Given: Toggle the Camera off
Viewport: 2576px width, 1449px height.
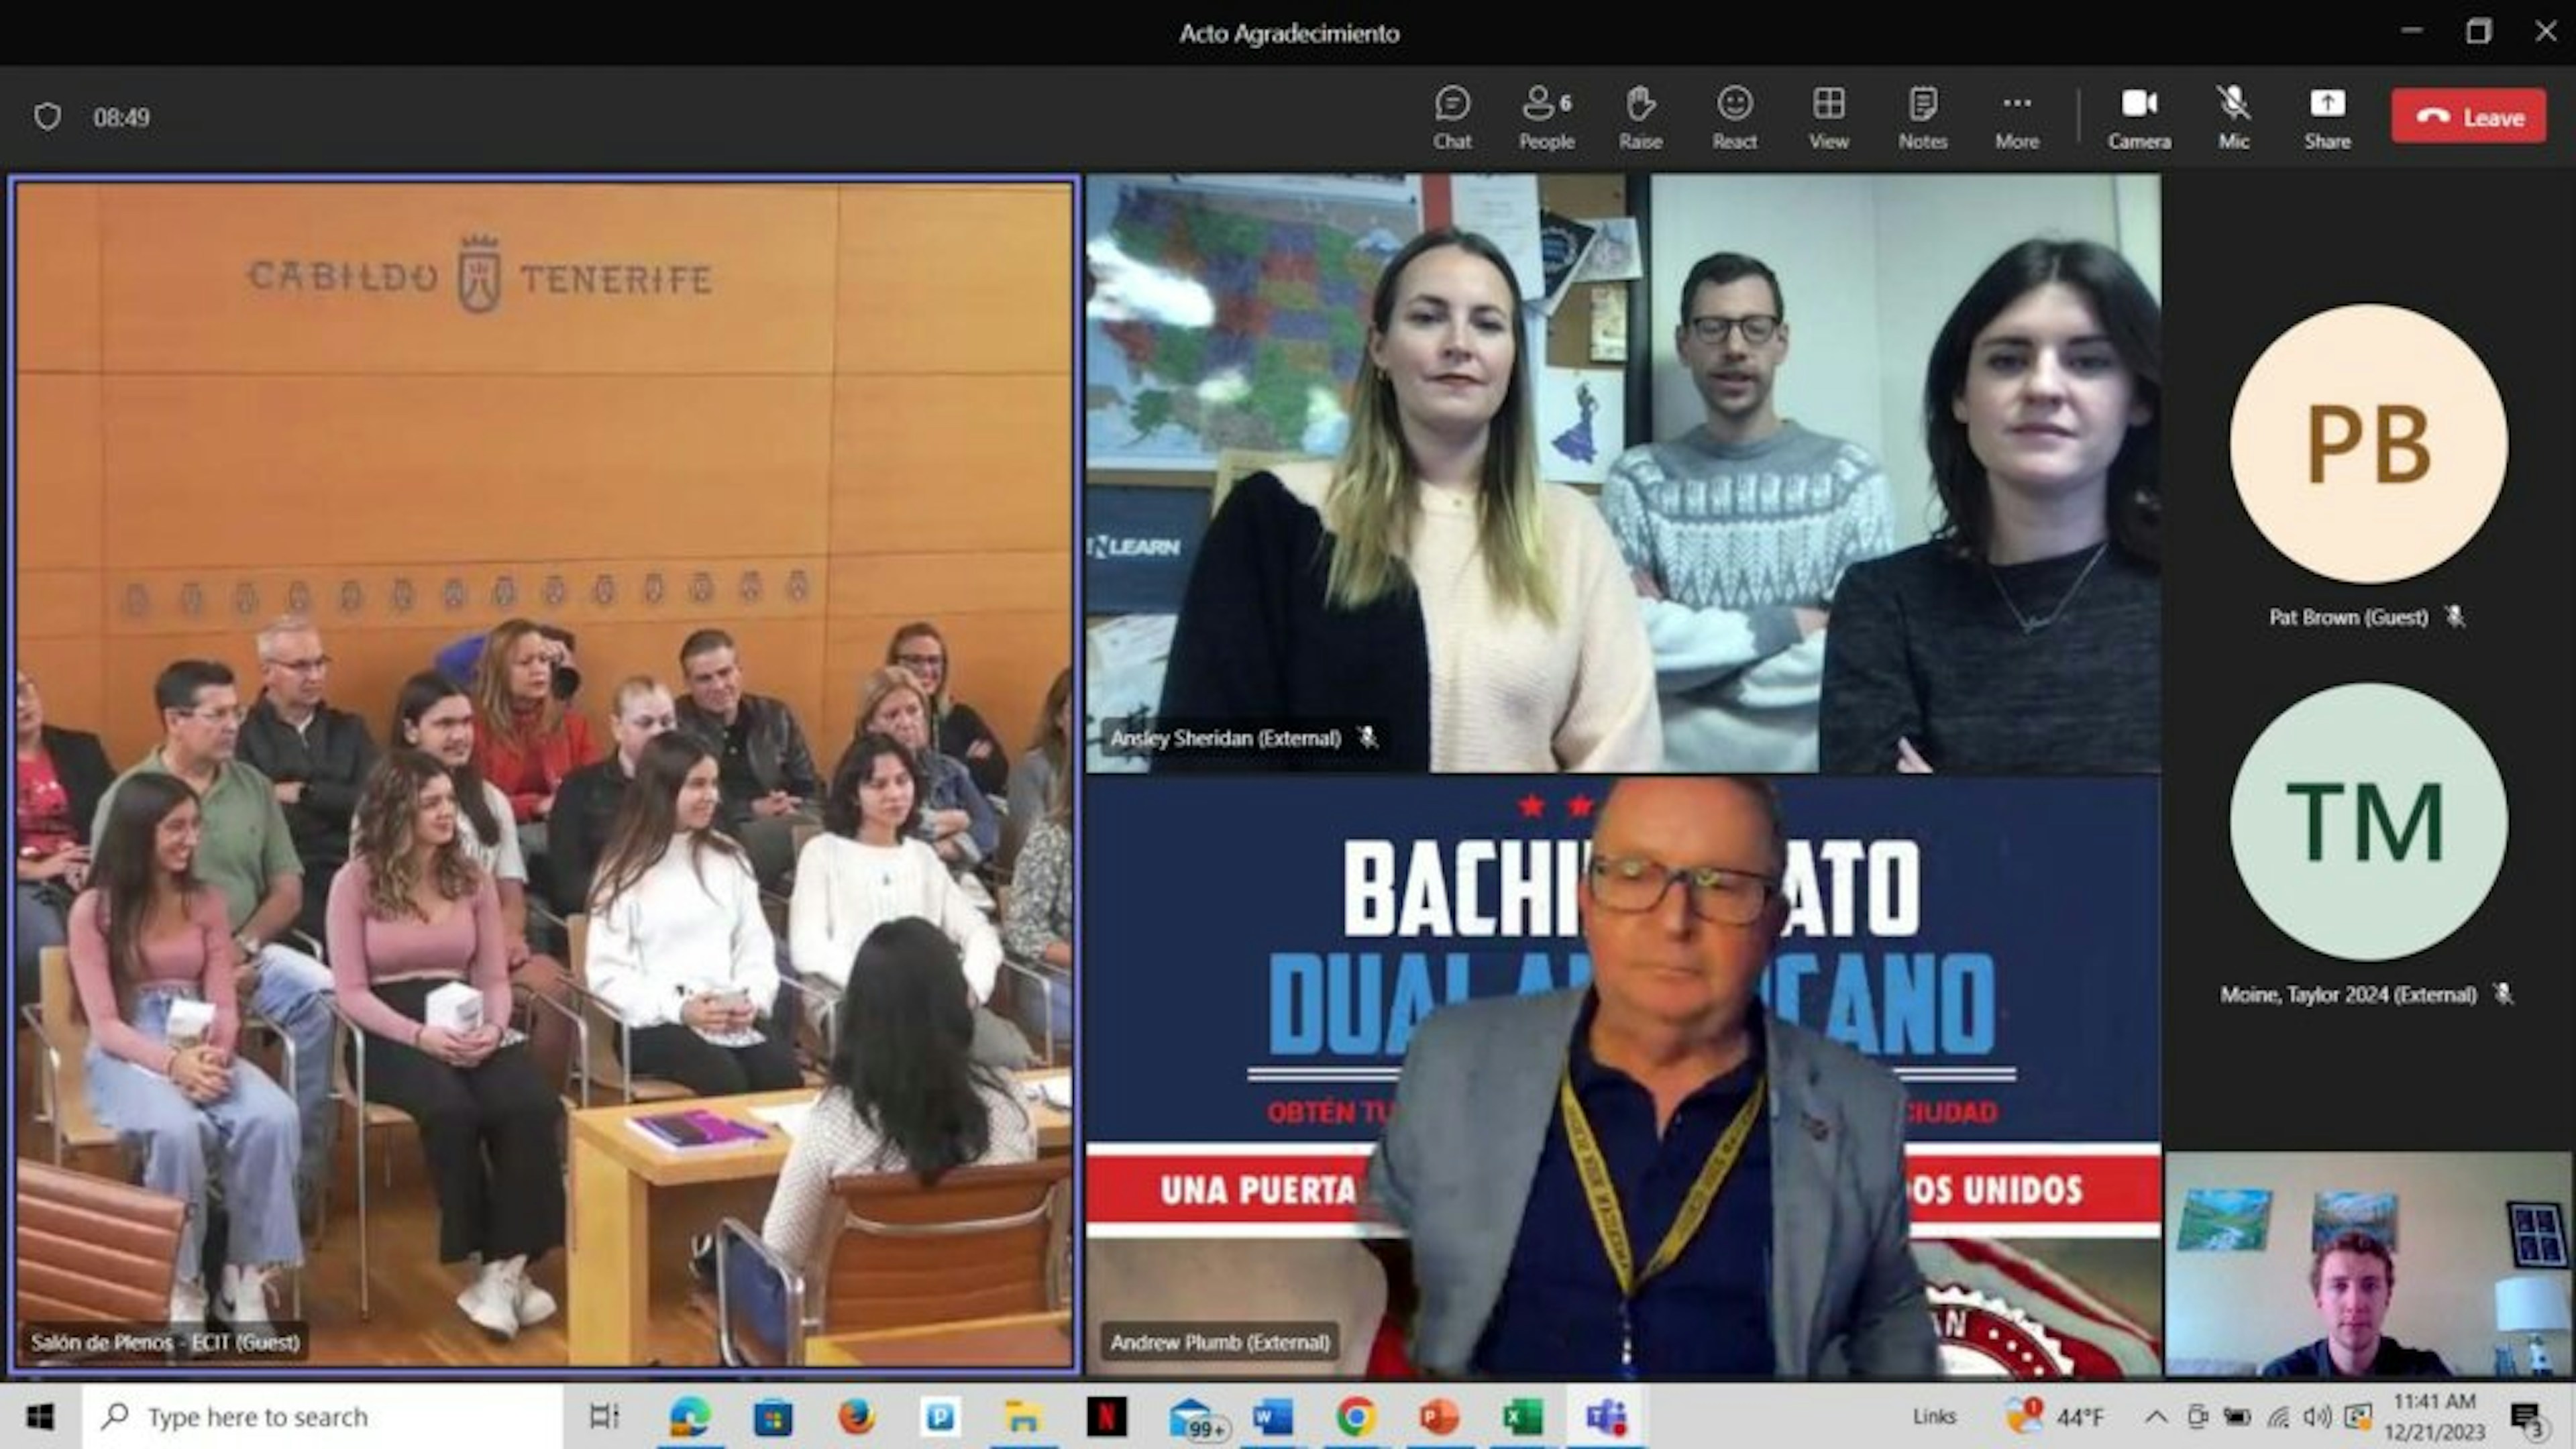Looking at the screenshot, I should point(2139,117).
